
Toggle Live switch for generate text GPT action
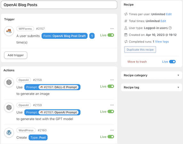(x=111, y=112)
